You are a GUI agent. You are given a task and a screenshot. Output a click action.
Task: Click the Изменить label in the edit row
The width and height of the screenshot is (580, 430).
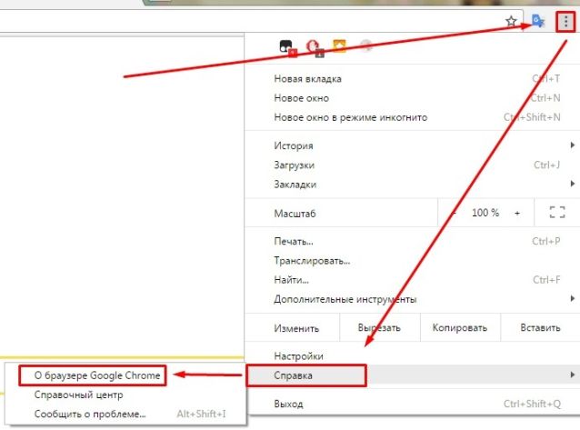[x=296, y=328]
